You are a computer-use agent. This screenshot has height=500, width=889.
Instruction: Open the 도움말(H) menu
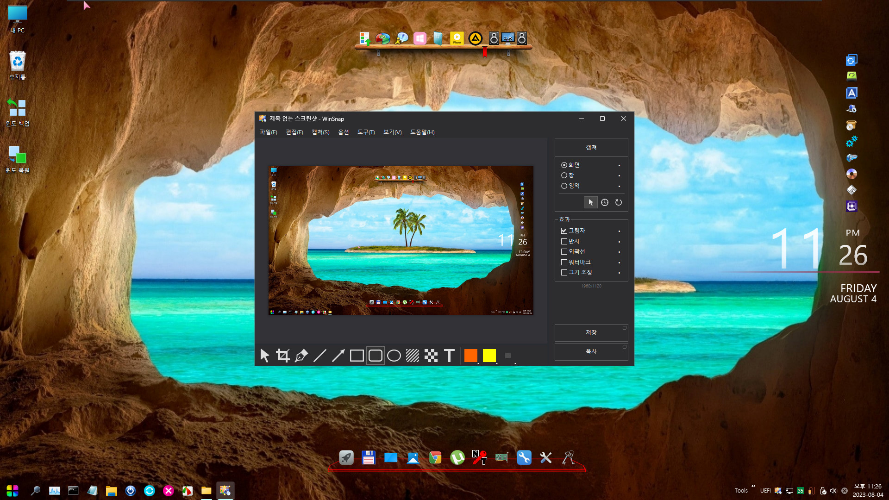coord(422,132)
